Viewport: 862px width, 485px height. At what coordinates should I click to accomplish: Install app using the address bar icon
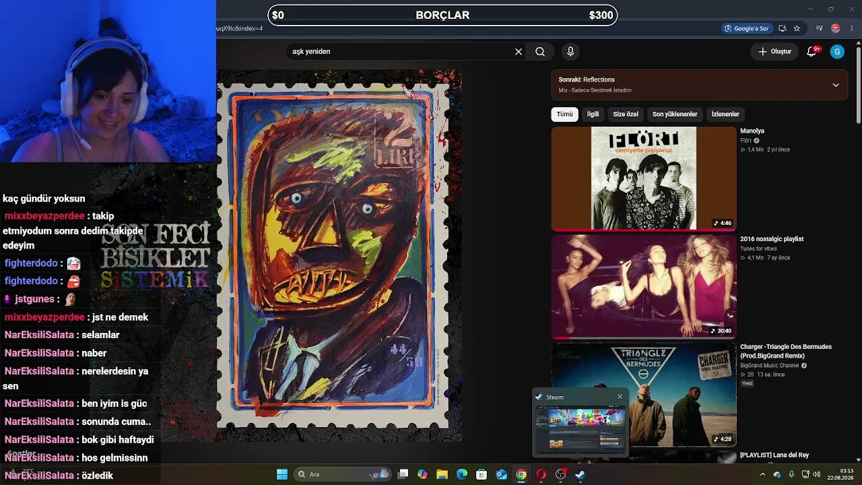(782, 28)
